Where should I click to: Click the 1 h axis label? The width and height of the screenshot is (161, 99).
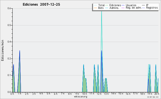point(19,94)
